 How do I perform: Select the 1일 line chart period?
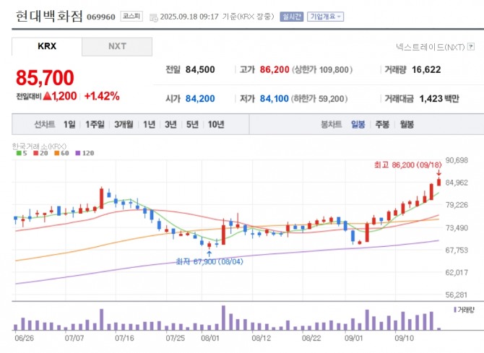pos(69,124)
